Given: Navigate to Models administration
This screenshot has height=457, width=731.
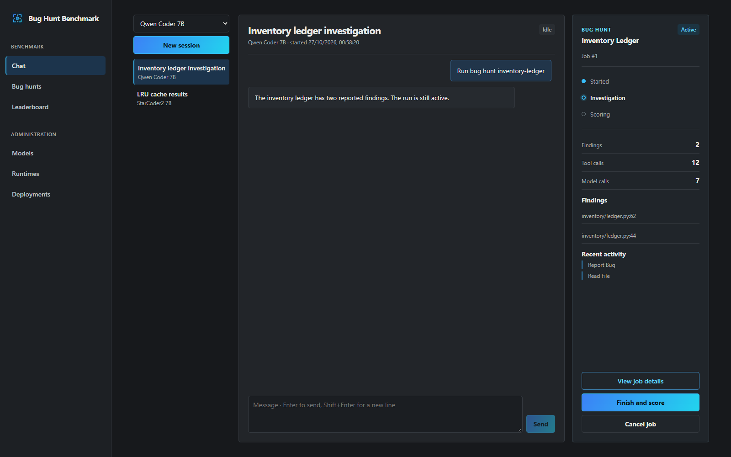Looking at the screenshot, I should click(x=55, y=153).
